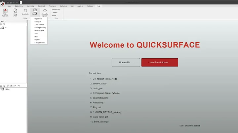This screenshot has height=133, width=238.
Task: Open recent file E:\SCAN_DATA\p1_plug.ply
Action: [107, 112]
